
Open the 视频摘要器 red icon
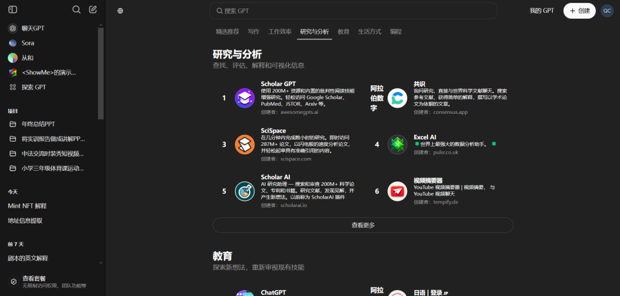(x=397, y=191)
